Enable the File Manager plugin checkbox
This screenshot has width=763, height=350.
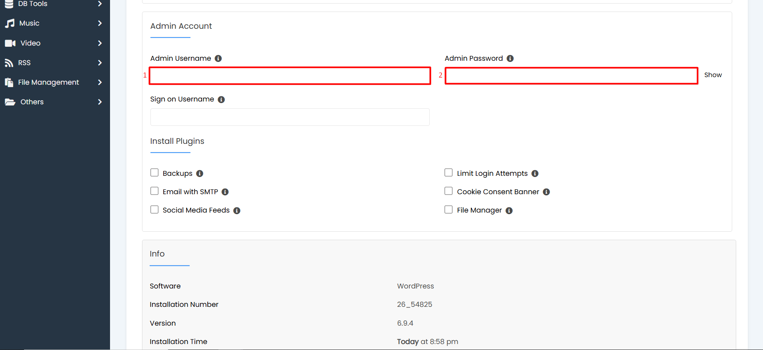pyautogui.click(x=449, y=210)
